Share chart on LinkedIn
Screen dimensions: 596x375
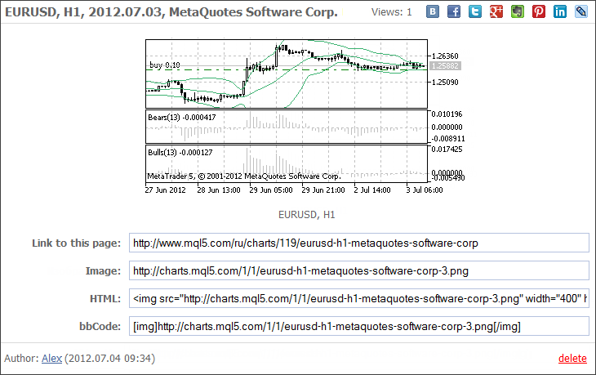[x=559, y=11]
